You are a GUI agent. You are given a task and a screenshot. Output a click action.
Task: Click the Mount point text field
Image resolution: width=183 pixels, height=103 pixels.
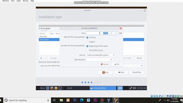point(98,60)
